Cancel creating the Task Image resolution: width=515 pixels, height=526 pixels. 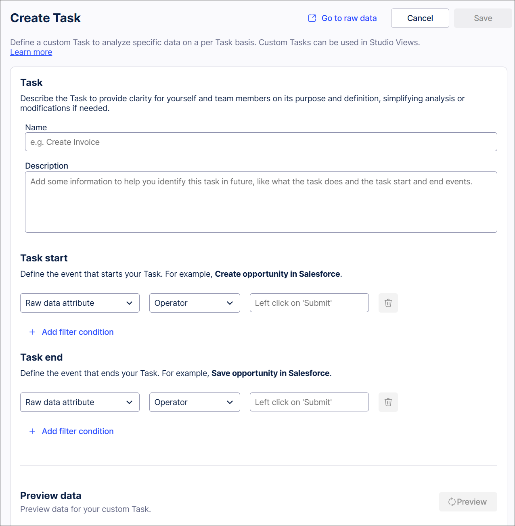(420, 18)
